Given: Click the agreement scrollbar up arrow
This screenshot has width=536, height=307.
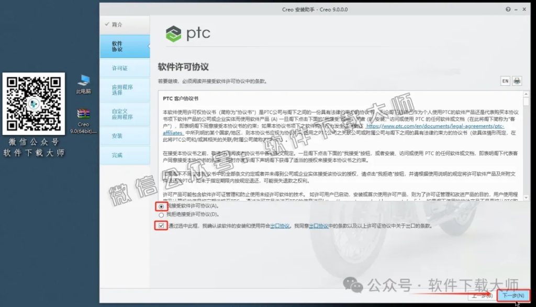Looking at the screenshot, I should [526, 94].
